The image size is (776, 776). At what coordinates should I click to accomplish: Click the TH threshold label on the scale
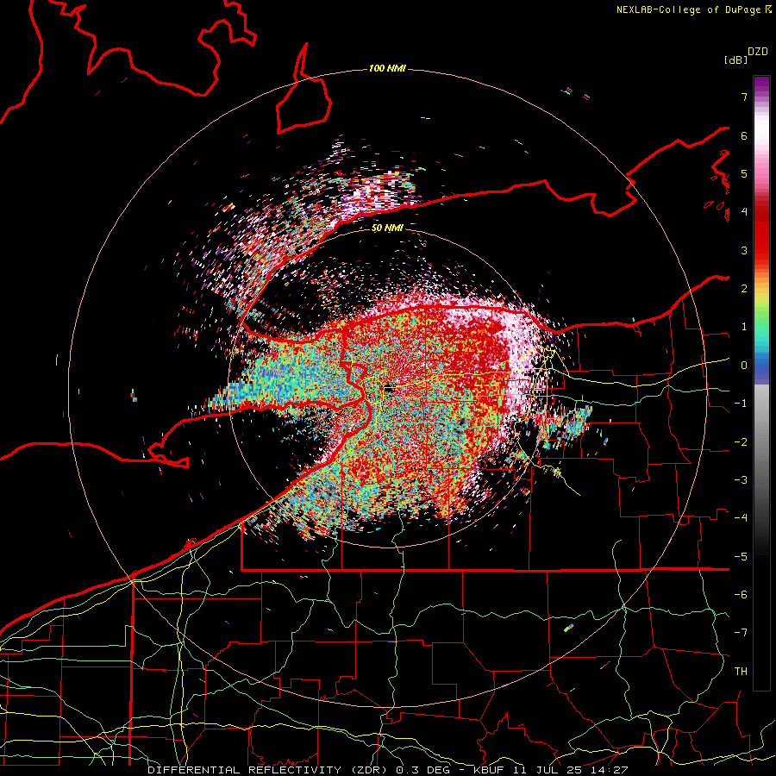741,672
